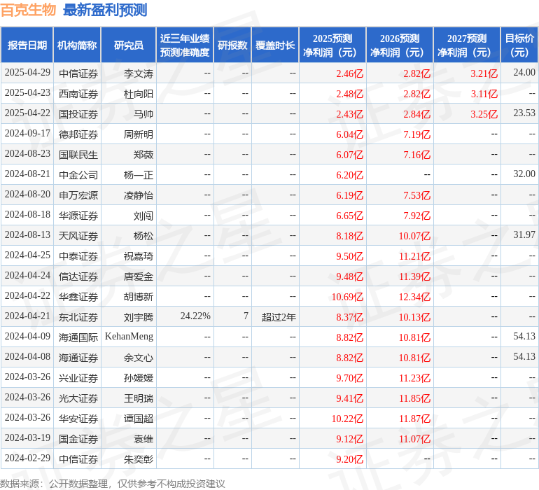Click the 华安证券 institution cell

tap(78, 418)
